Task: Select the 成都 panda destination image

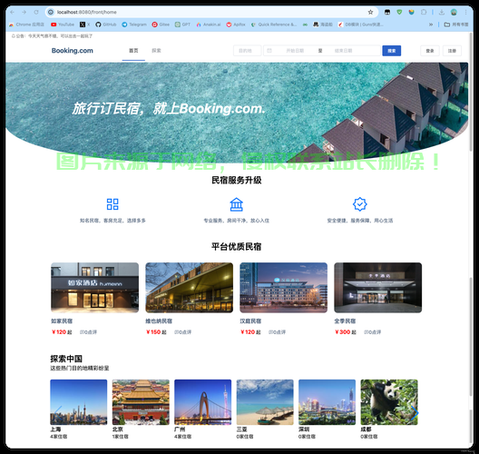Action: [x=389, y=402]
